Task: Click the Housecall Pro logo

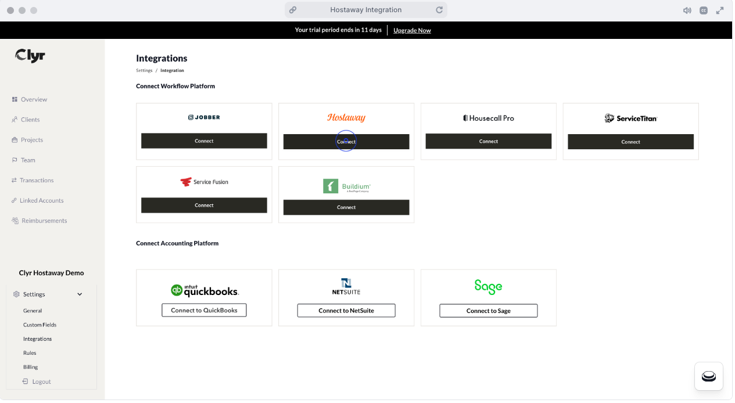Action: [489, 118]
